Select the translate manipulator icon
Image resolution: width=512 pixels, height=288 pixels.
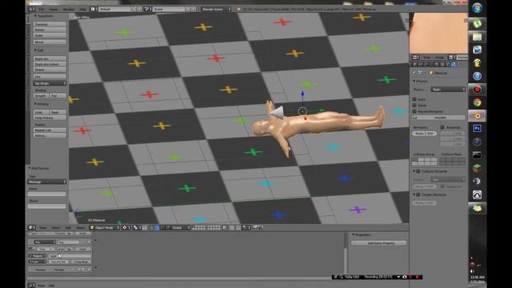click(x=158, y=227)
